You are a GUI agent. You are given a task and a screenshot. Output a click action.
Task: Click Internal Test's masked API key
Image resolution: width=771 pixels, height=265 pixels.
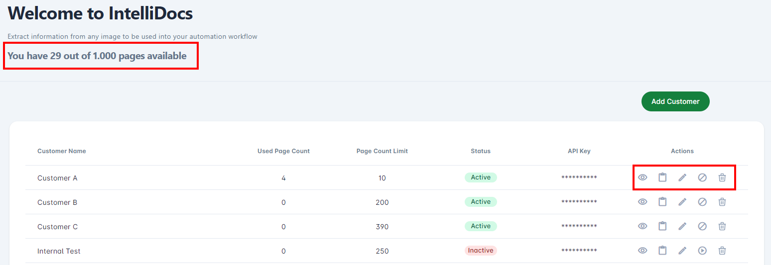(579, 251)
